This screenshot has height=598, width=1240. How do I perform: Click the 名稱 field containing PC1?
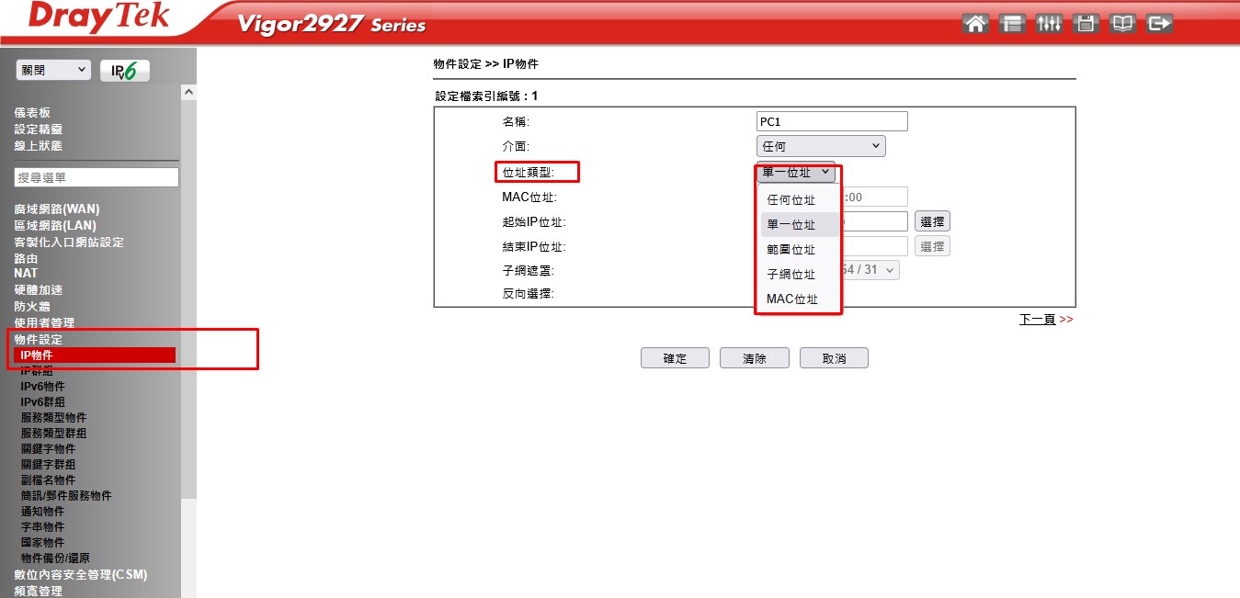click(832, 121)
